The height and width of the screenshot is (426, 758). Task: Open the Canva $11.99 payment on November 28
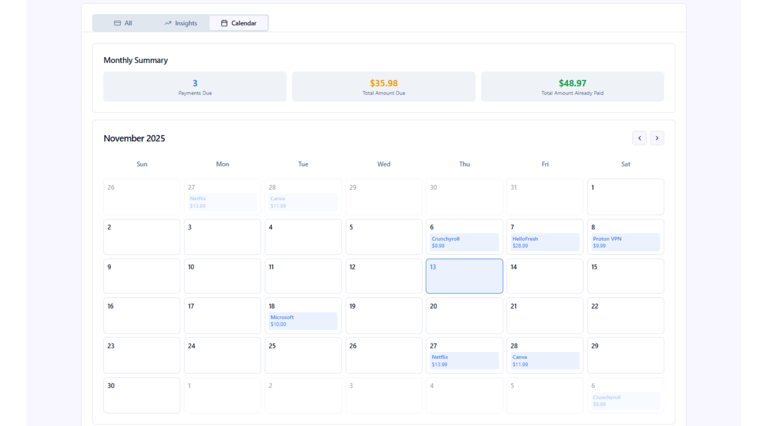pyautogui.click(x=544, y=360)
